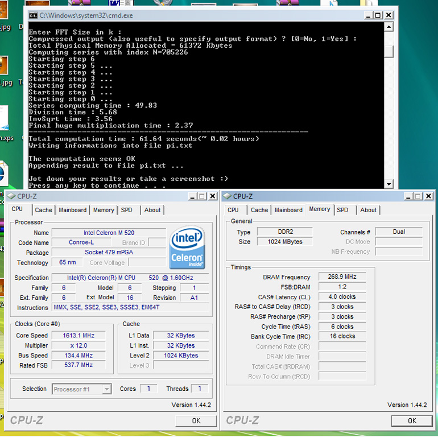Click the memory Type value DDR2

285,232
